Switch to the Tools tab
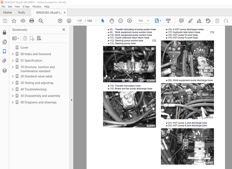Image resolution: width=232 pixels, height=169 pixels. coord(21,12)
